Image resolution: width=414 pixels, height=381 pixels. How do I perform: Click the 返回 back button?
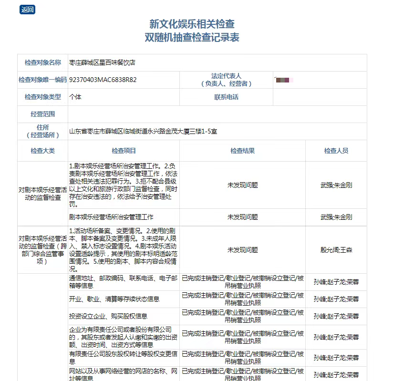point(27,10)
